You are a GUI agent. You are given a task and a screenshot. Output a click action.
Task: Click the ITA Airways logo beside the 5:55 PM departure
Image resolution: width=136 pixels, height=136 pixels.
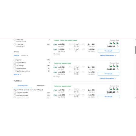(x=55, y=49)
